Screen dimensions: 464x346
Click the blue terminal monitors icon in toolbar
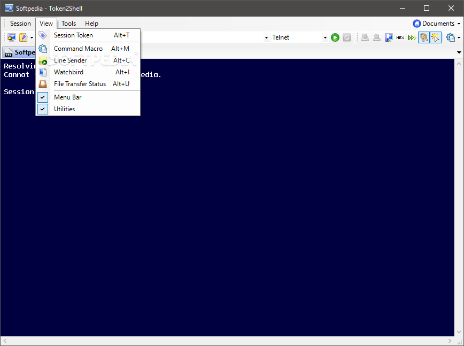pyautogui.click(x=389, y=37)
